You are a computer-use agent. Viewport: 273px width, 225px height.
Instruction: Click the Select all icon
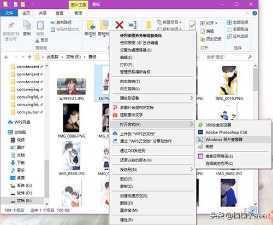pos(229,22)
